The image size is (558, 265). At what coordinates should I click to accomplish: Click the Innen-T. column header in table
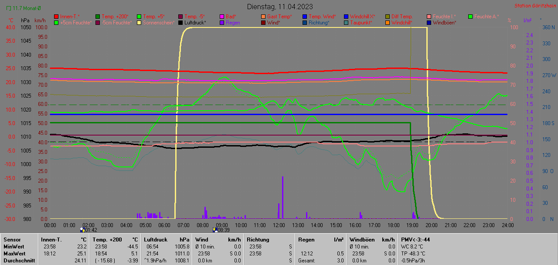click(x=51, y=240)
